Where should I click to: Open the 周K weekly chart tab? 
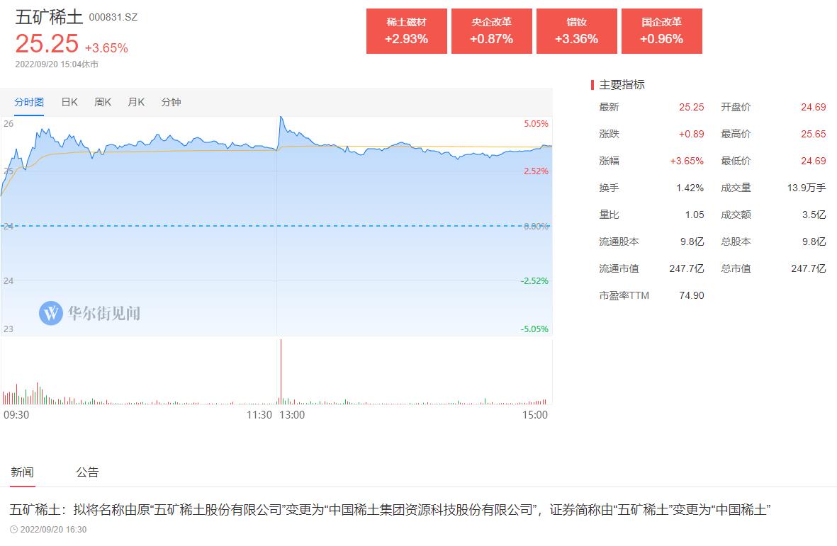pyautogui.click(x=103, y=102)
